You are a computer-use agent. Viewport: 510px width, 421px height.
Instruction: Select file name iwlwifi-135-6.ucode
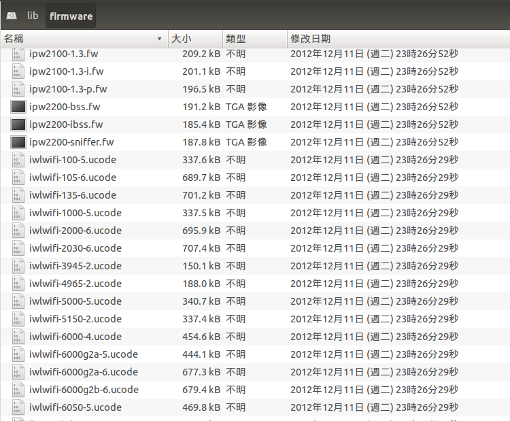point(73,195)
